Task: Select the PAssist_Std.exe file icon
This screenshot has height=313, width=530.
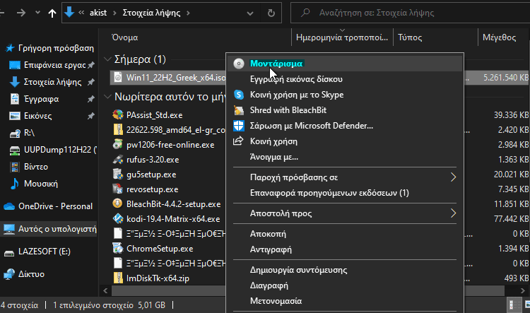Action: (118, 114)
